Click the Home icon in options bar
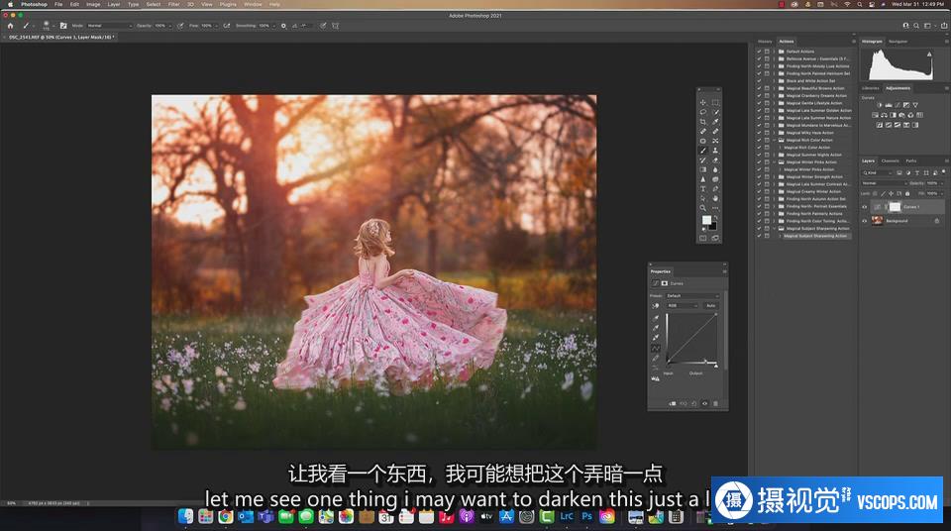Viewport: 951px width, 531px height. coord(10,26)
